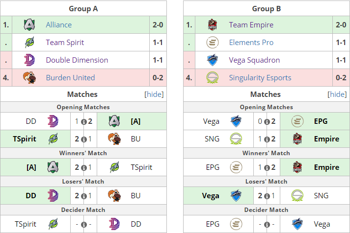The width and height of the screenshot is (350, 233).
Task: Open the Double Dimension team link
Action: (x=77, y=60)
